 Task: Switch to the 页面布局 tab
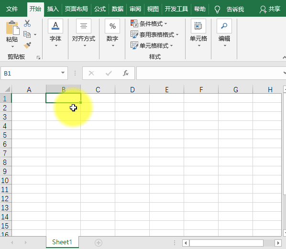[x=76, y=9]
